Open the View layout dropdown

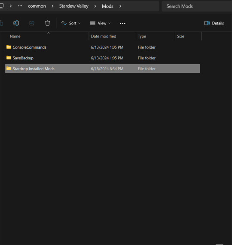tap(101, 23)
